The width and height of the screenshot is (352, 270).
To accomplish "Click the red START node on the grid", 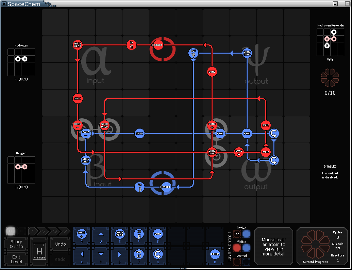I will click(158, 45).
